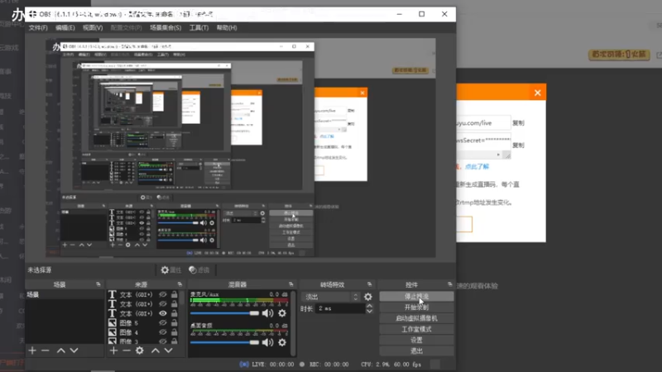
Task: Click the T icon of visible 文本 source
Action: [112, 313]
